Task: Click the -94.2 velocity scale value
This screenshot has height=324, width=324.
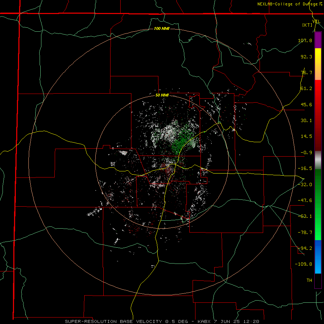Action: [x=305, y=248]
